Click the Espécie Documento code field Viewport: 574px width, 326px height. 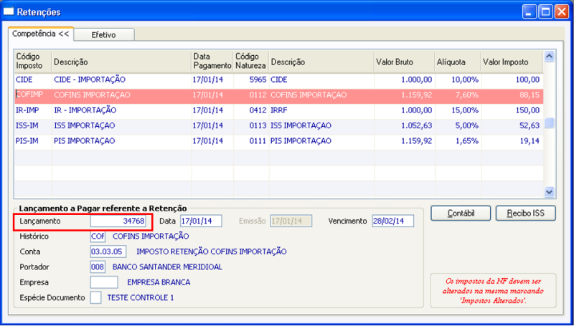[96, 297]
